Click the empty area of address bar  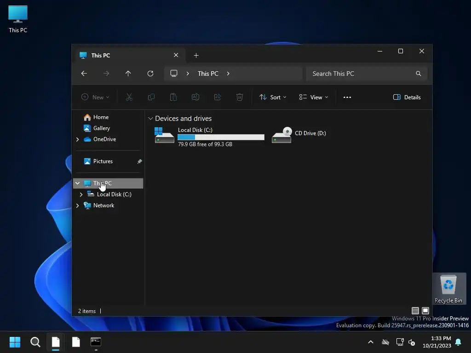pos(267,74)
